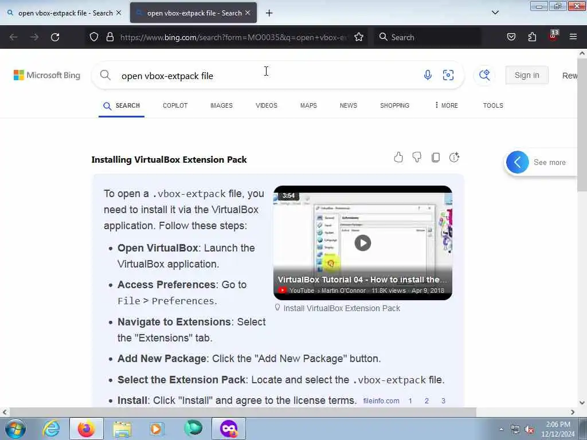Bookmark this page with the star icon

[x=359, y=37]
